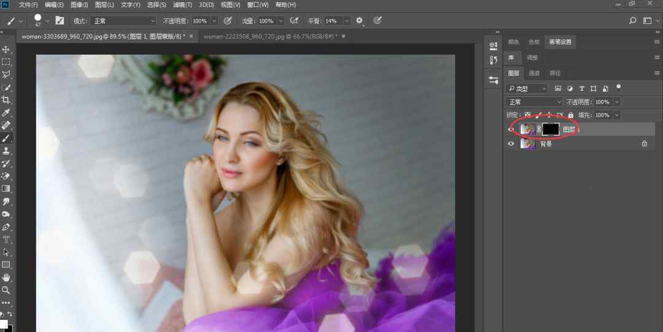This screenshot has width=663, height=332.
Task: Expand layer opacity 不透明度 arrow
Action: click(616, 102)
